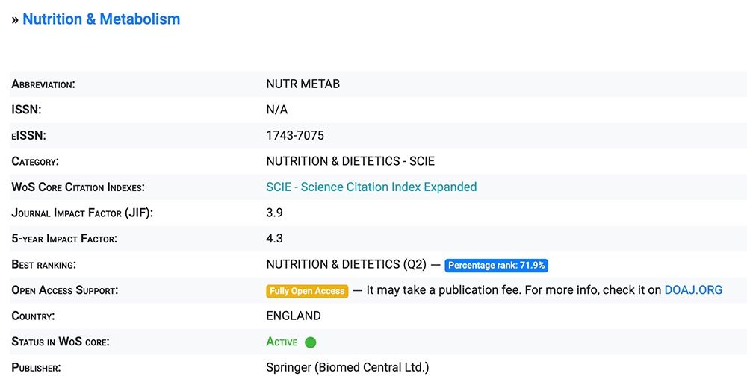Click the Fully Open Access badge
The height and width of the screenshot is (382, 747).
(x=307, y=291)
